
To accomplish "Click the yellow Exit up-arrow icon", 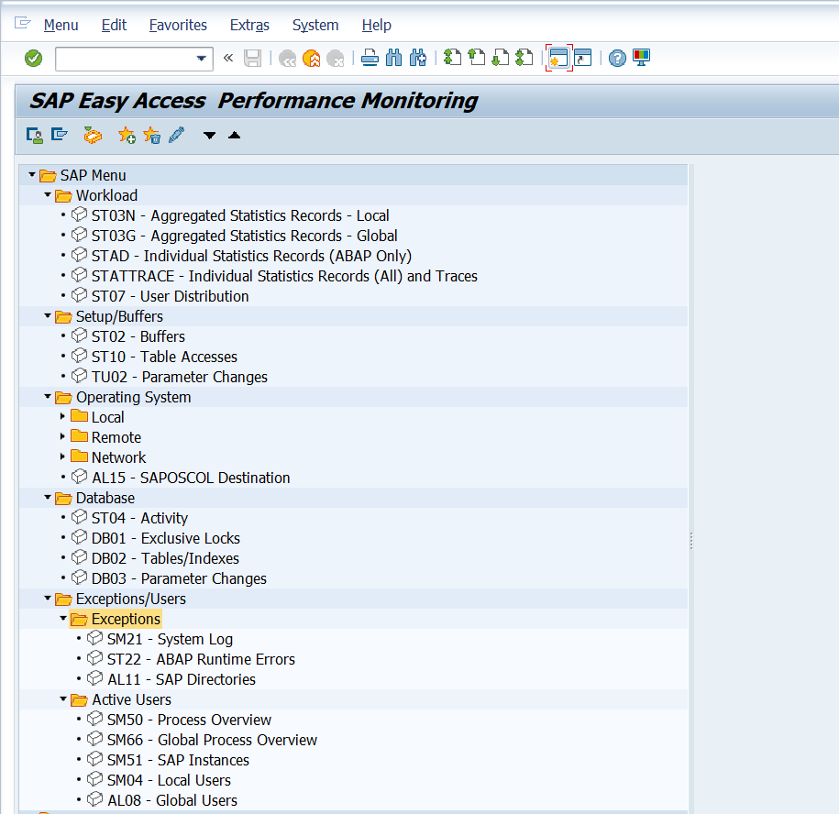I will click(312, 59).
